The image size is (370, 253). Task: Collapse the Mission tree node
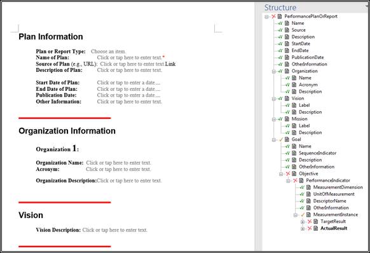pyautogui.click(x=274, y=120)
